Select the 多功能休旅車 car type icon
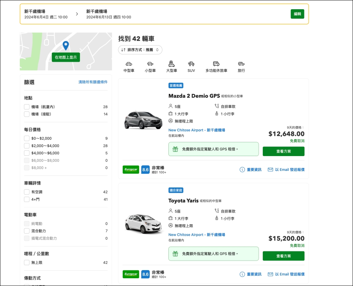The image size is (353, 286). (216, 64)
